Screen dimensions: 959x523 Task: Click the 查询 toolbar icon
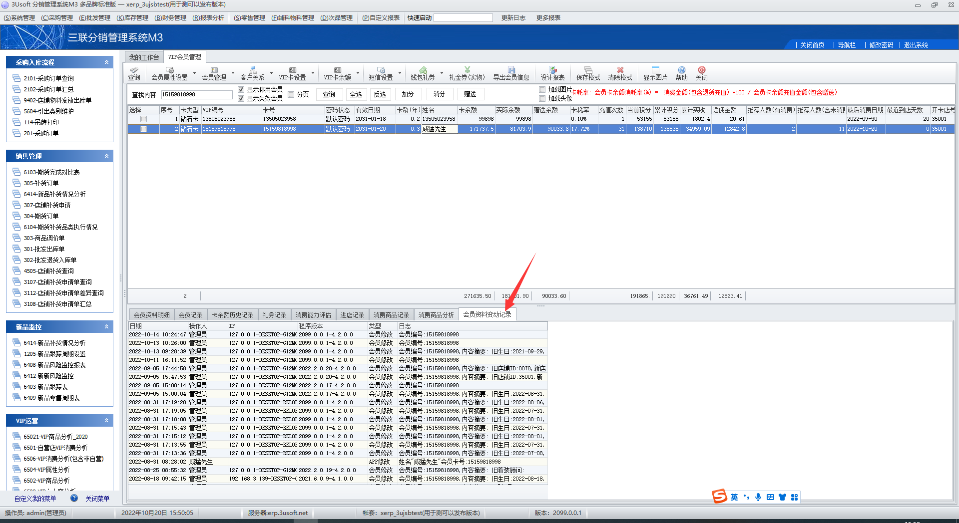click(134, 73)
